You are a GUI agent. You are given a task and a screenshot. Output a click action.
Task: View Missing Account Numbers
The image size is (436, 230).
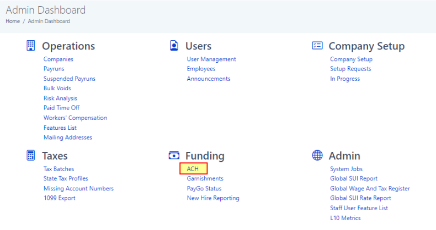click(79, 188)
